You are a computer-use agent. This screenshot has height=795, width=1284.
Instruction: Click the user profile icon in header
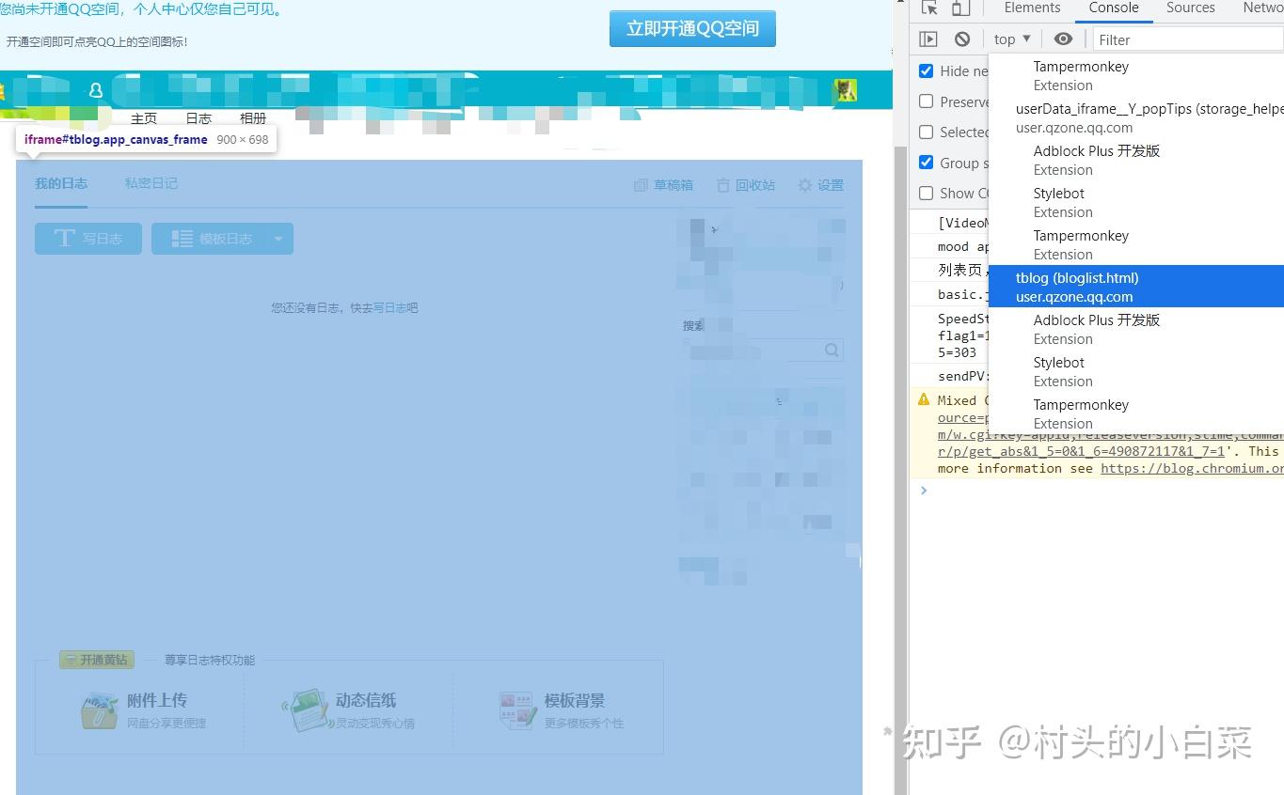click(x=95, y=90)
